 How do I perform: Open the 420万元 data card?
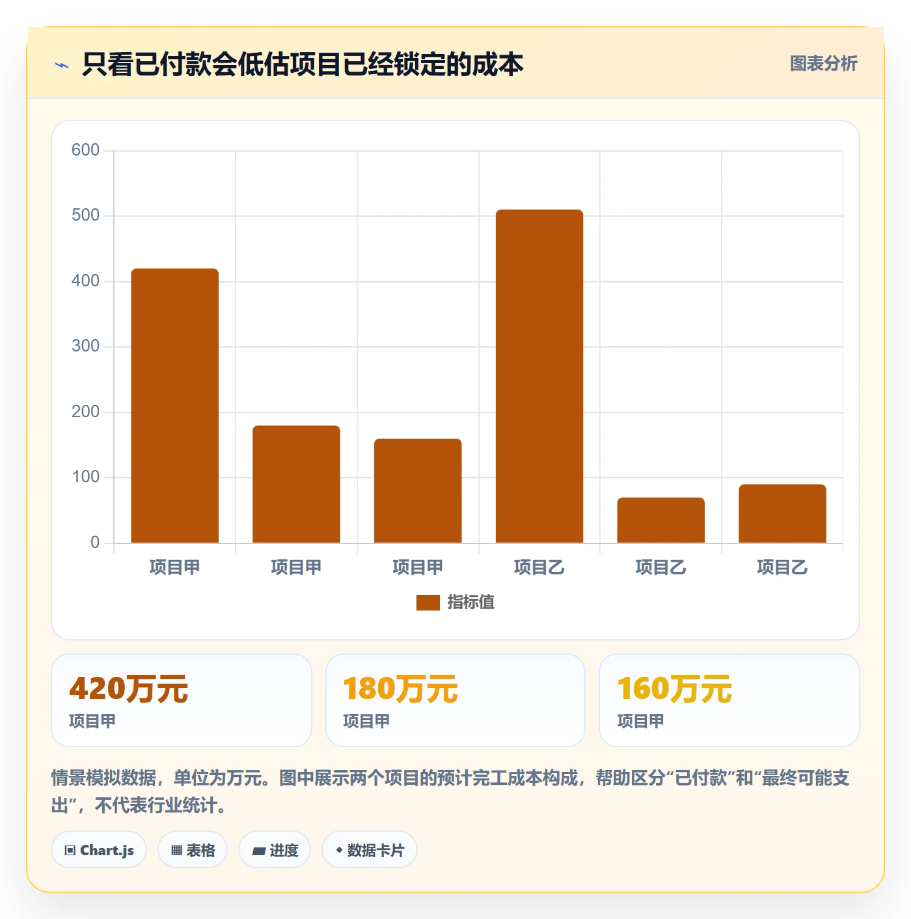click(182, 700)
